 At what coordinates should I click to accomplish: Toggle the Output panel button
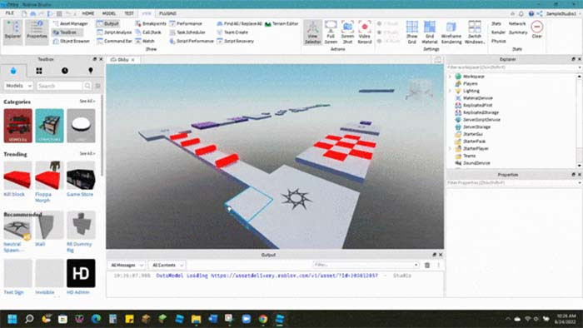click(107, 23)
